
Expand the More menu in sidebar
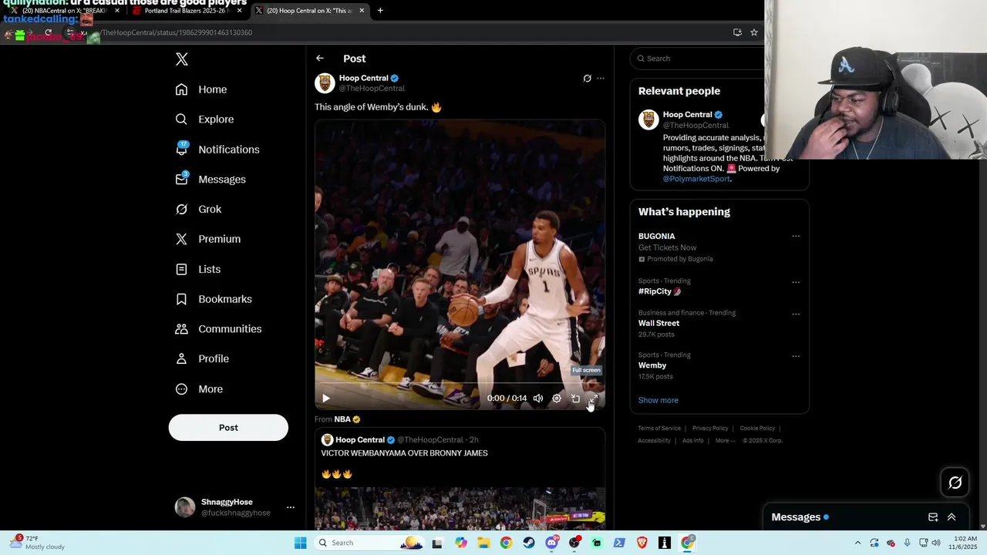click(x=199, y=389)
